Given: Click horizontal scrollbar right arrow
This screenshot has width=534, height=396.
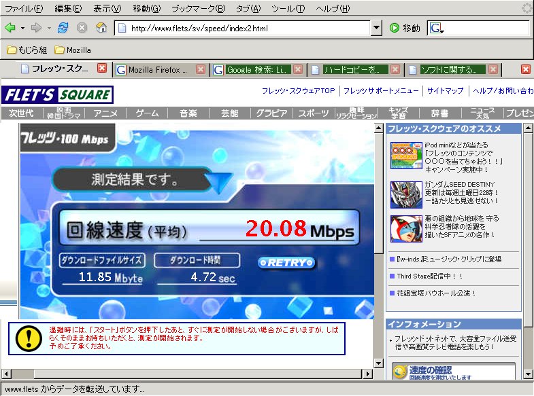Looking at the screenshot, I should (367, 374).
